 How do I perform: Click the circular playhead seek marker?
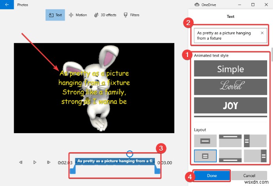[x=129, y=154]
